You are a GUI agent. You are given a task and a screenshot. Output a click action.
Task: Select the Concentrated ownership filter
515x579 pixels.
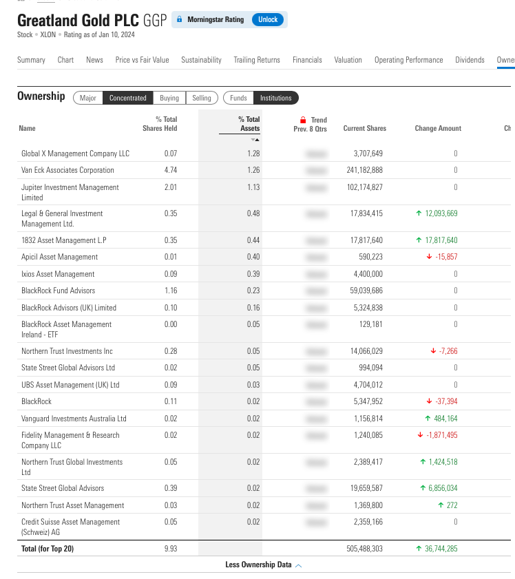click(128, 98)
